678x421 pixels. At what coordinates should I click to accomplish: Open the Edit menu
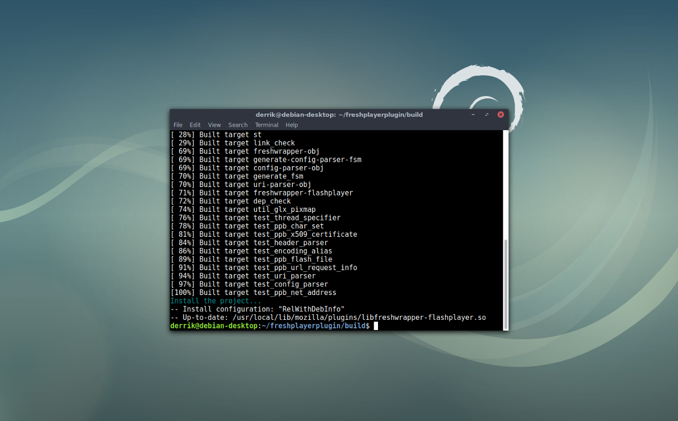[195, 125]
